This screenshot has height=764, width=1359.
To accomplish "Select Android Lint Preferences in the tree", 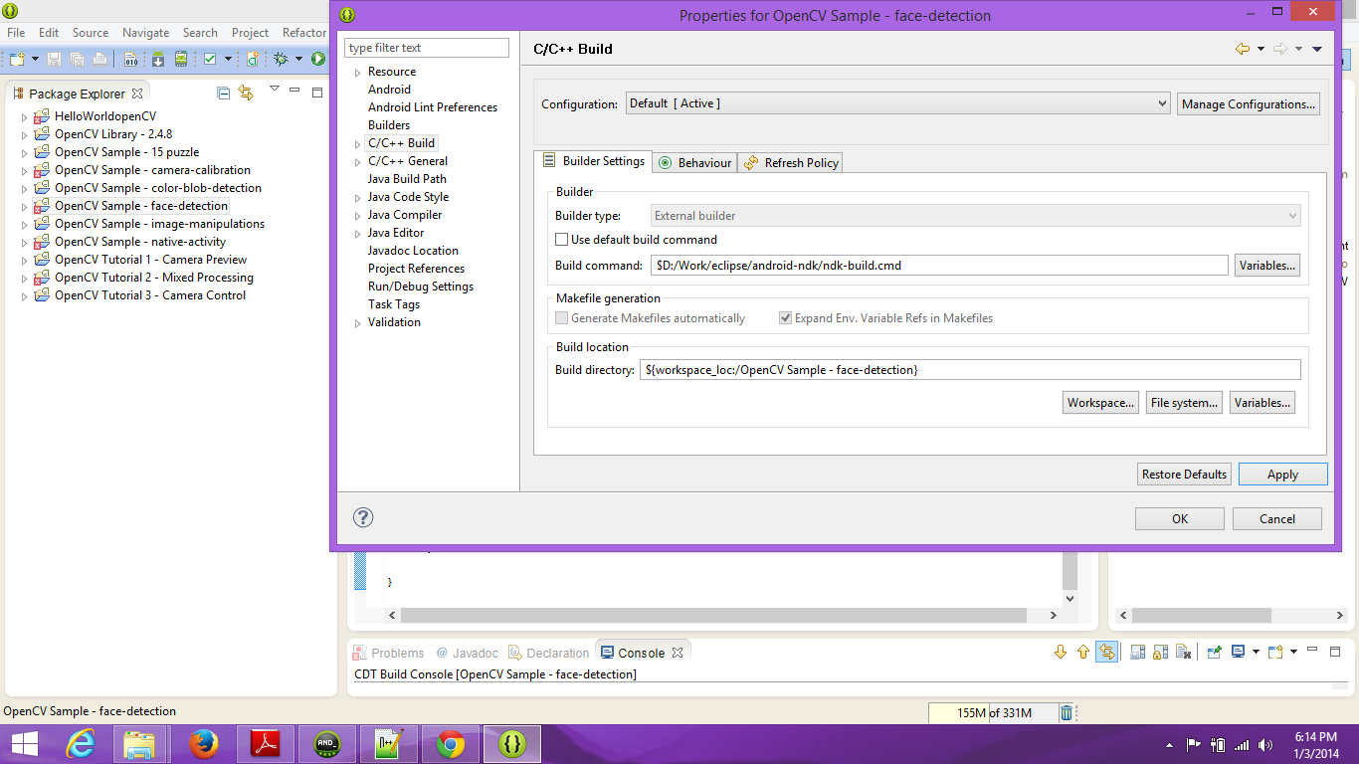I will click(x=433, y=107).
